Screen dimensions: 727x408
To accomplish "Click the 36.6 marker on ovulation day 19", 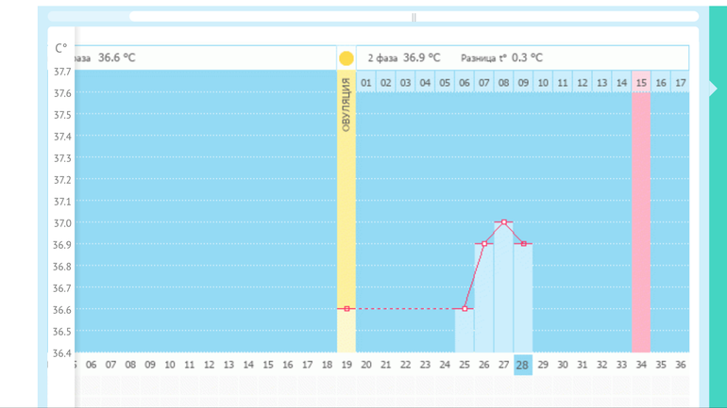I will (x=347, y=309).
